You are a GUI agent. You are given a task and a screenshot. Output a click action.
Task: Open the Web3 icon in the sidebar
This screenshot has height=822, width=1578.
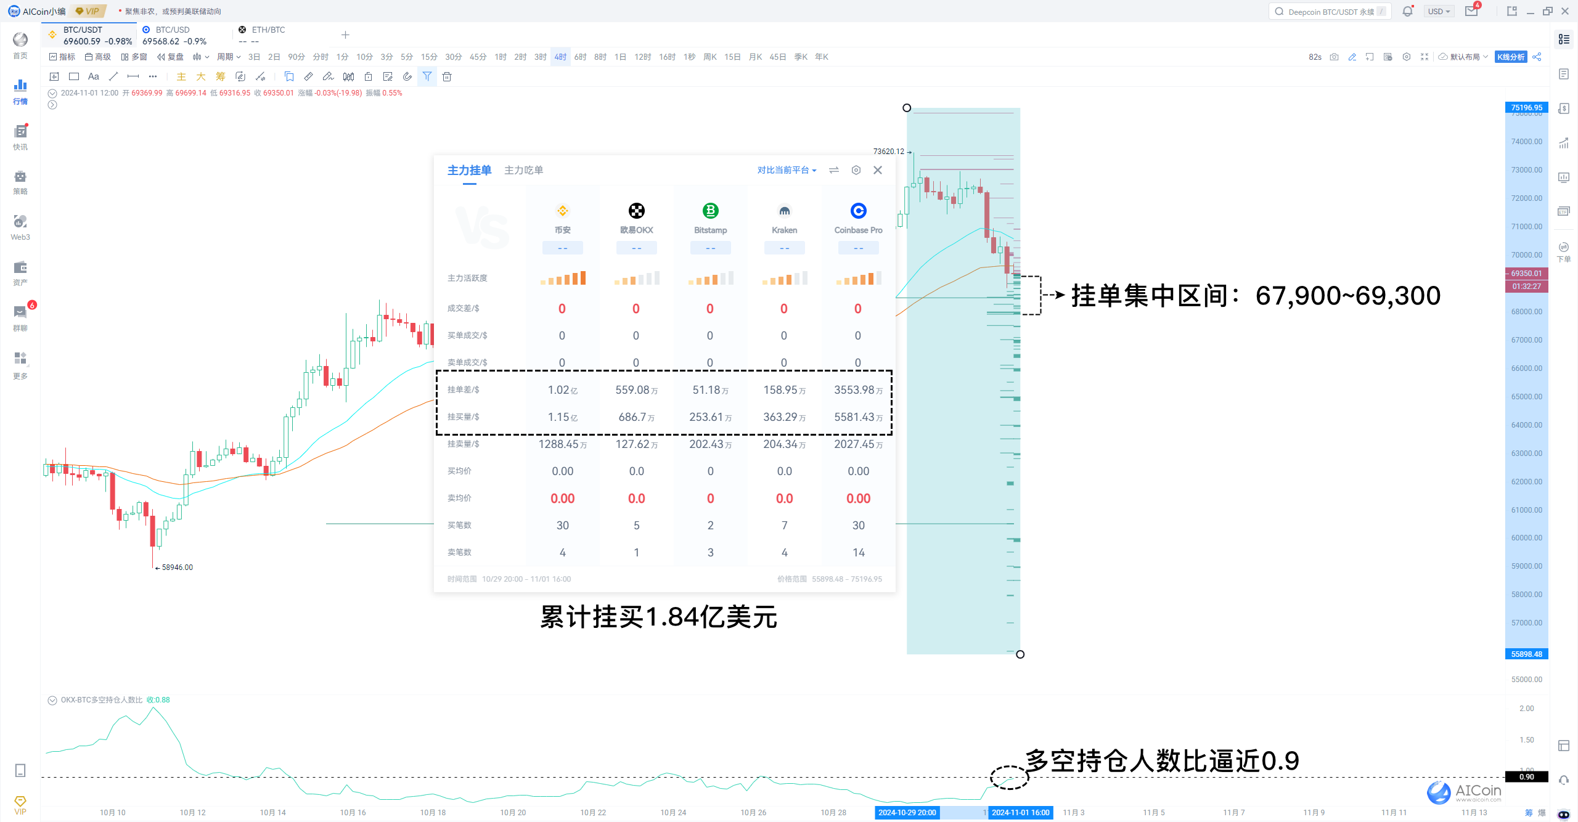pos(20,228)
